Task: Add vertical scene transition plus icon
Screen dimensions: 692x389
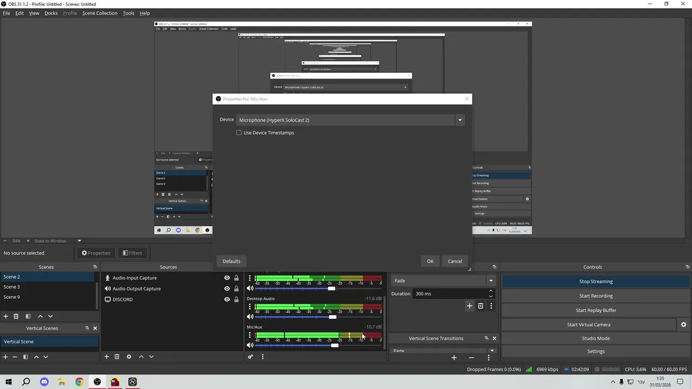Action: tap(454, 357)
